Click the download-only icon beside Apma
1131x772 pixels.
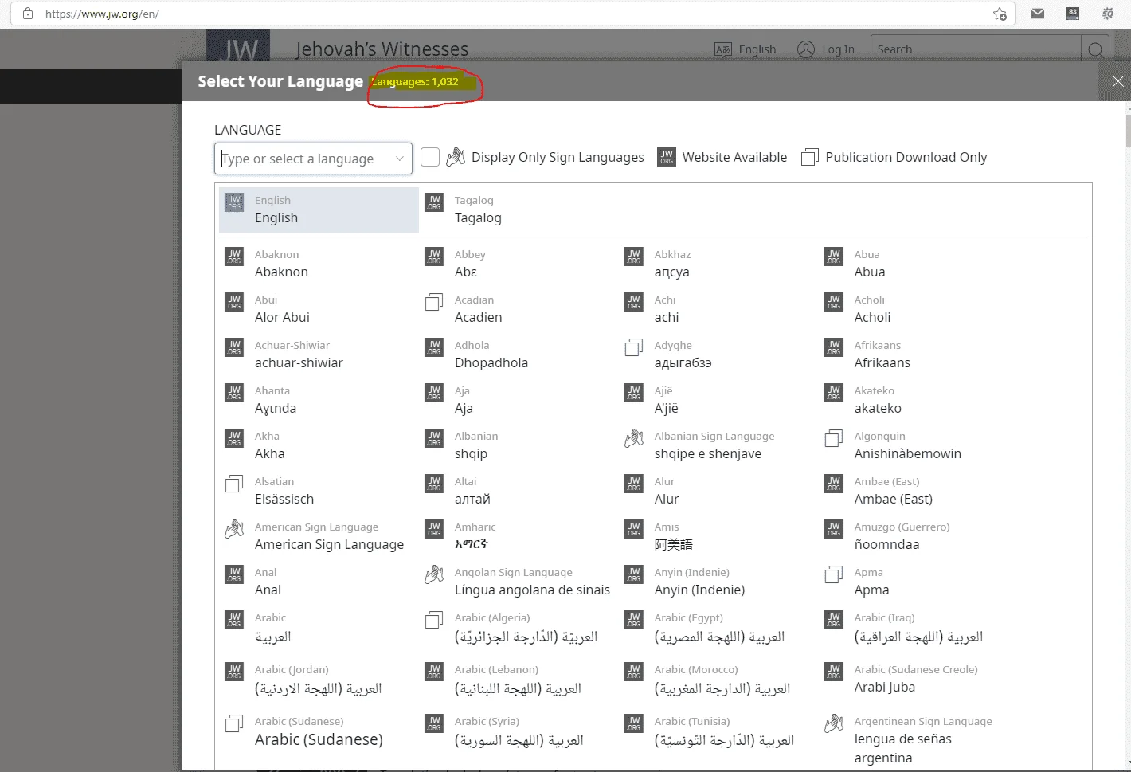[834, 574]
